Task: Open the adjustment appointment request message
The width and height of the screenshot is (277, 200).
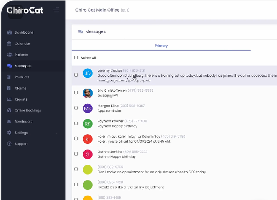Action: [152, 172]
